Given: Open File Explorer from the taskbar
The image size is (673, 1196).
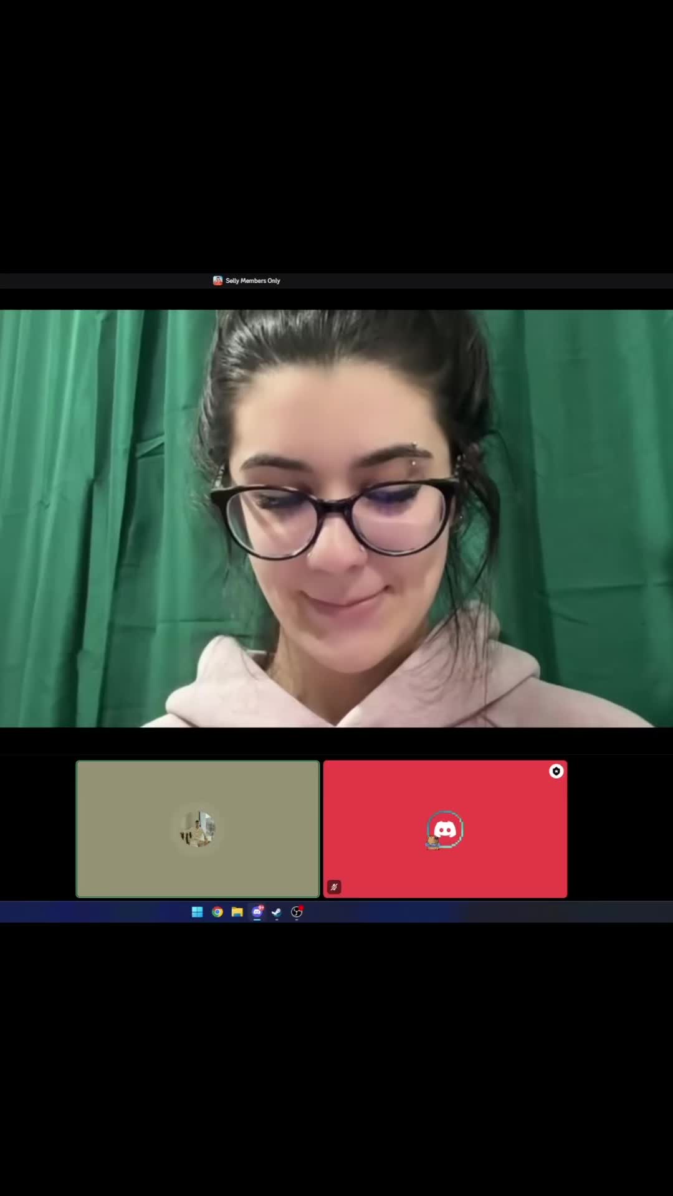Looking at the screenshot, I should point(237,912).
